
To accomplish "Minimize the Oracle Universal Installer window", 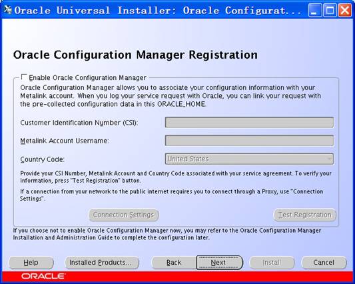I will coord(314,10).
